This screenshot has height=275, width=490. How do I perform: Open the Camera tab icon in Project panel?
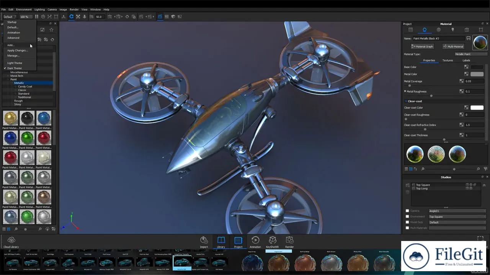467,30
